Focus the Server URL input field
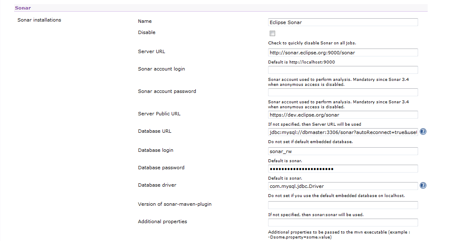Image resolution: width=458 pixels, height=241 pixels. (343, 52)
